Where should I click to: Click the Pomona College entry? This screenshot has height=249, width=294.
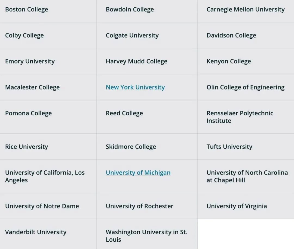click(28, 113)
